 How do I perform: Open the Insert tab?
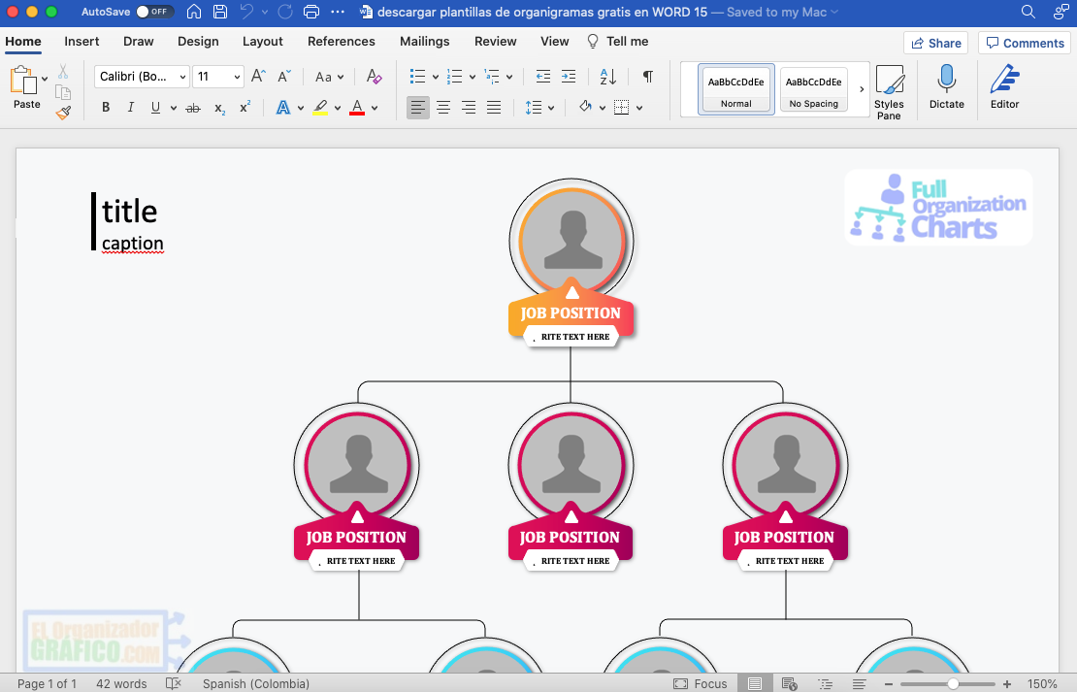pyautogui.click(x=82, y=41)
